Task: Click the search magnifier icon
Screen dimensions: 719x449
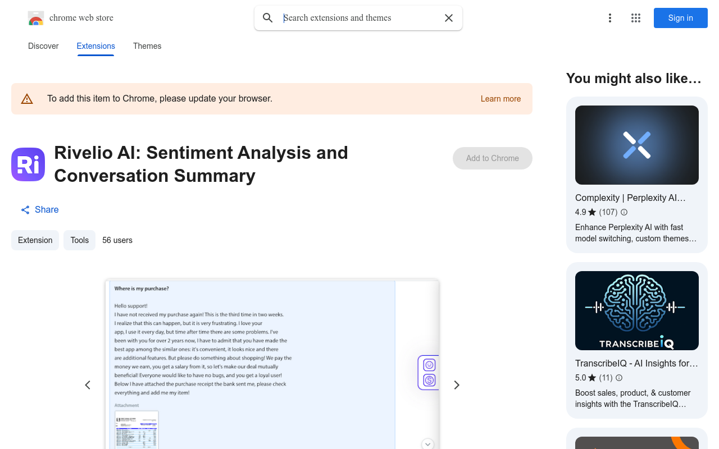Action: pos(268,18)
